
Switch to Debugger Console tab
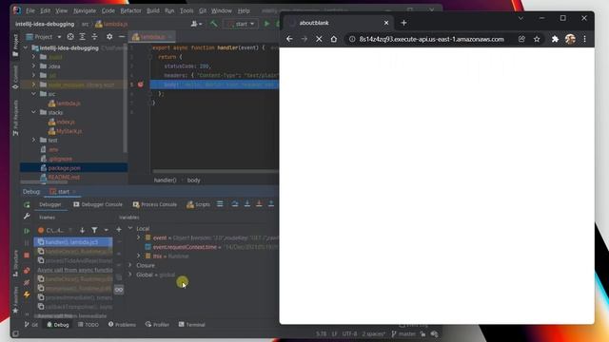click(98, 204)
